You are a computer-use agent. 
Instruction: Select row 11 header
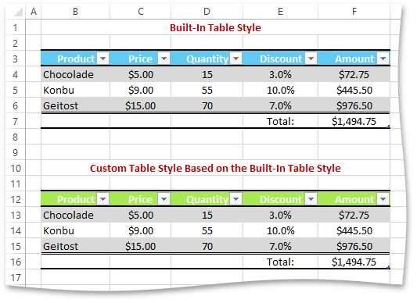(16, 184)
